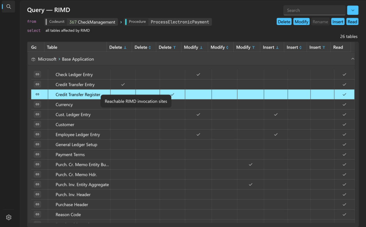Go to Purch. Cr. Memo Entity Bu... link icon

click(37, 164)
